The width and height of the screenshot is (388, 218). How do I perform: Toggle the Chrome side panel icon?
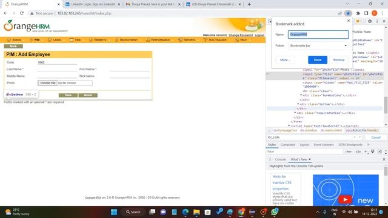click(x=366, y=13)
